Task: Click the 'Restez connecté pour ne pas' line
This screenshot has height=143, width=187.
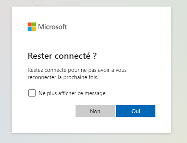Action: pos(63,70)
